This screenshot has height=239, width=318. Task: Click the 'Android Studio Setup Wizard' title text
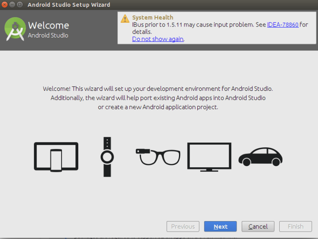(x=69, y=4)
